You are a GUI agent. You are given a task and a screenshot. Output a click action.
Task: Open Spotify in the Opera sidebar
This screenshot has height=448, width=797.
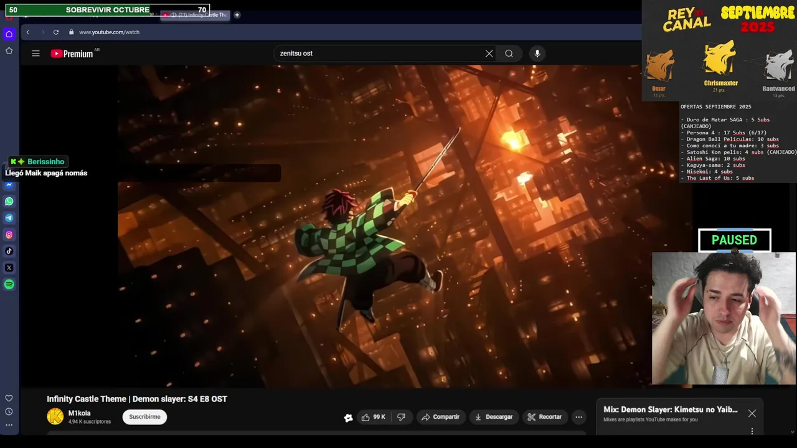pos(9,284)
